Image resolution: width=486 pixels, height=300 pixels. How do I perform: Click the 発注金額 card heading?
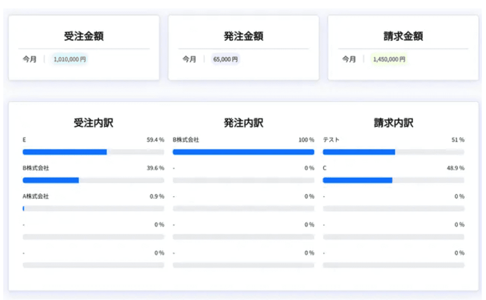[x=243, y=36]
